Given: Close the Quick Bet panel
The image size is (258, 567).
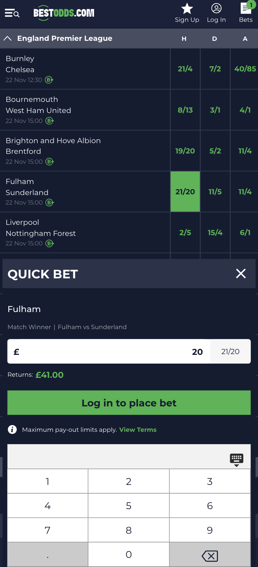Looking at the screenshot, I should (241, 274).
